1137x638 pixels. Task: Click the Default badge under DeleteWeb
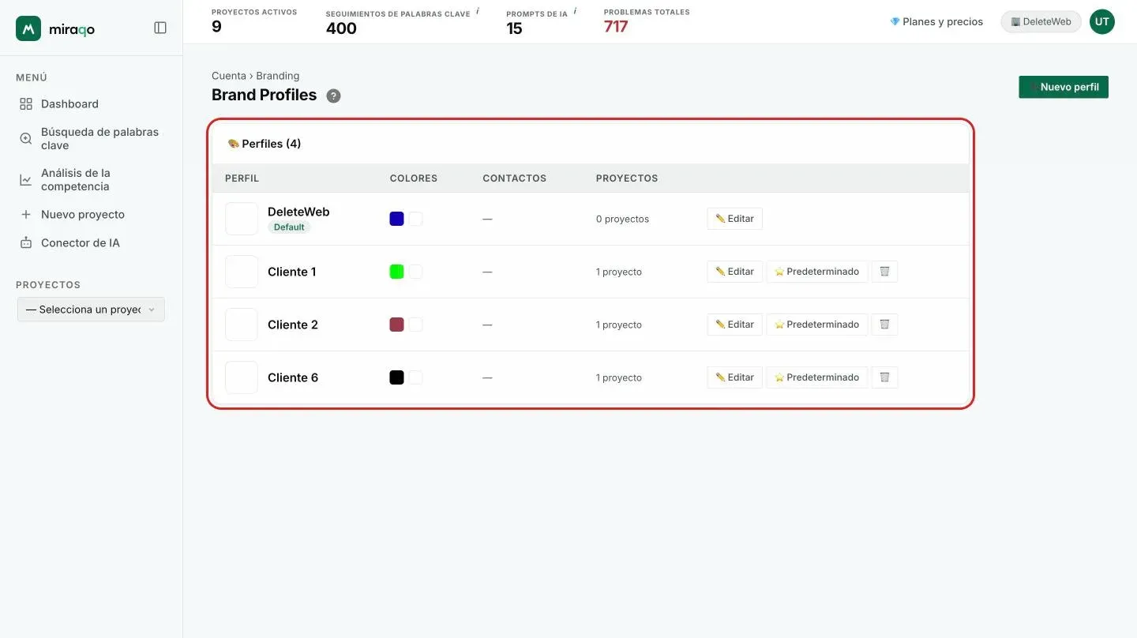[x=289, y=227]
